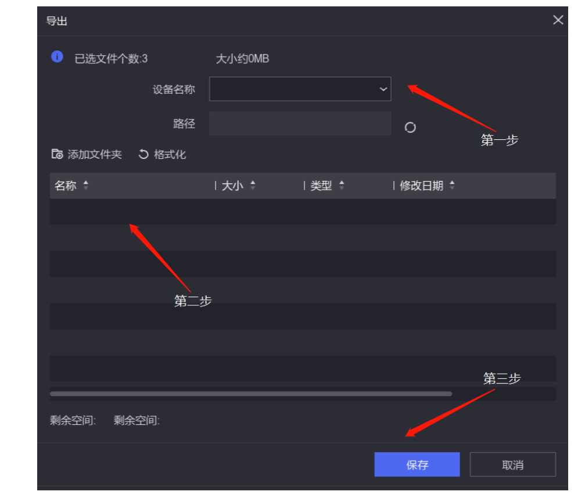Click the sort arrows next to 大小
The image size is (585, 495).
(x=253, y=185)
